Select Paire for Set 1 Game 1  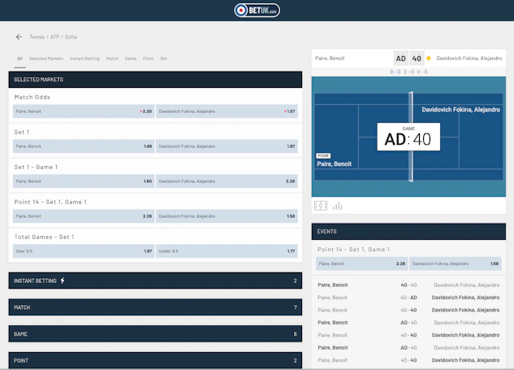coord(84,181)
